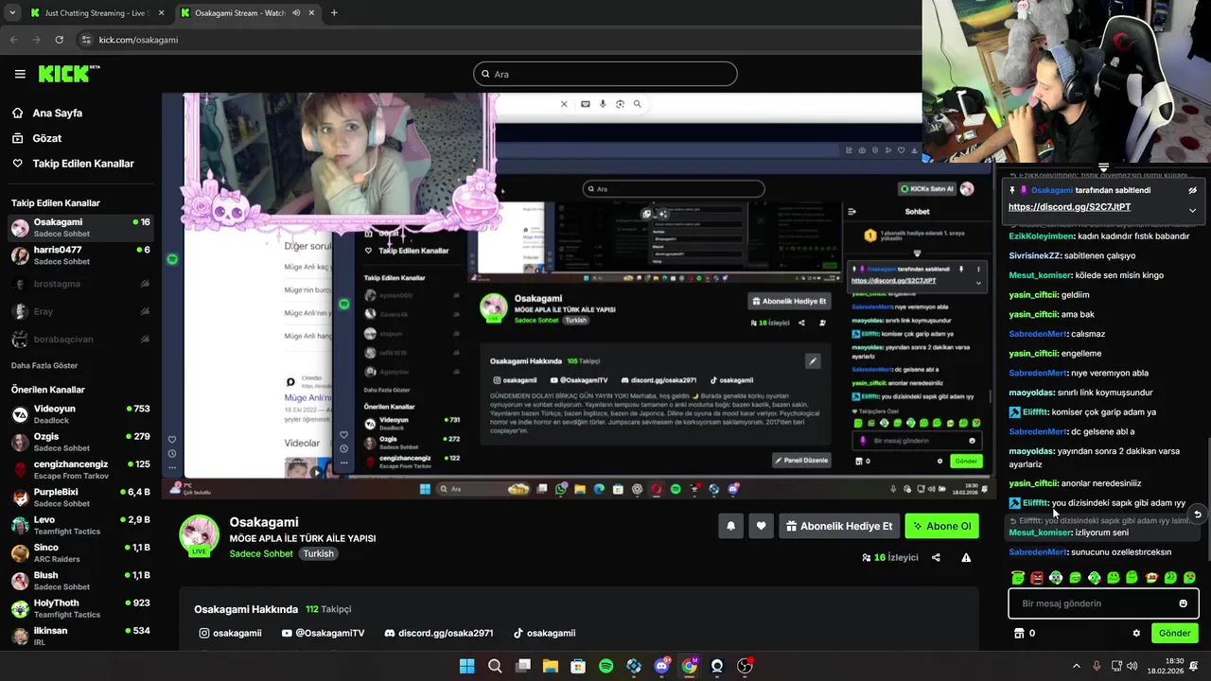Image resolution: width=1211 pixels, height=681 pixels.
Task: Open Discord from taskbar
Action: point(661,666)
